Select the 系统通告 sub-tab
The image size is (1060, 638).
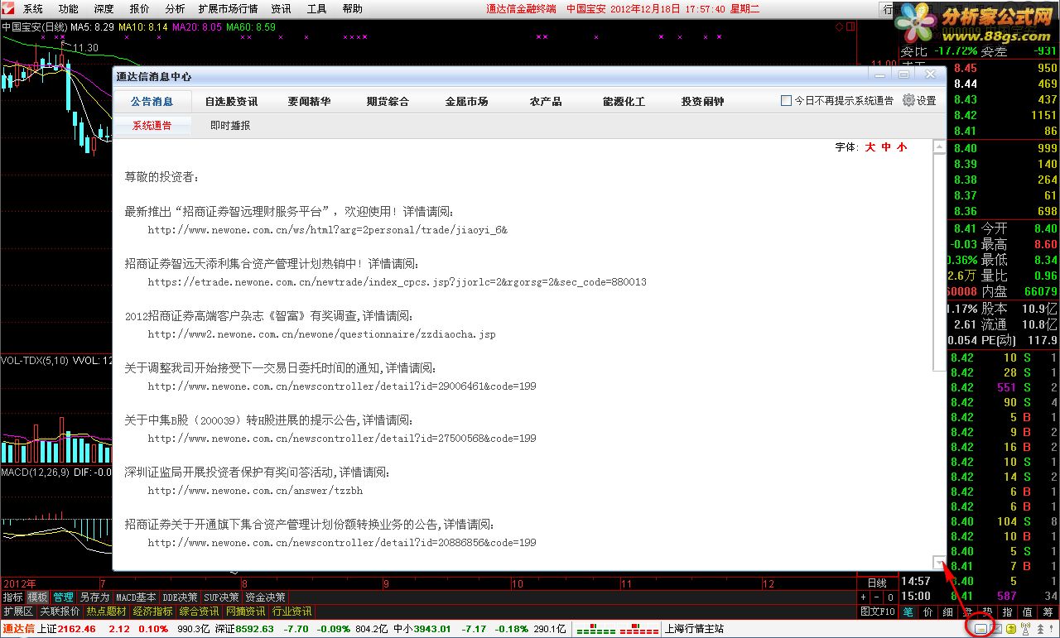[x=152, y=126]
